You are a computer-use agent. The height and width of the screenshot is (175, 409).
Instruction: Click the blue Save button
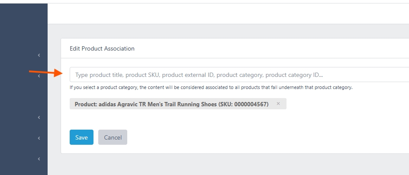point(81,137)
